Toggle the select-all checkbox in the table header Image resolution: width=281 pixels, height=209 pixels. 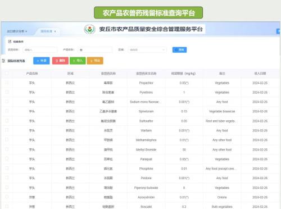7,73
